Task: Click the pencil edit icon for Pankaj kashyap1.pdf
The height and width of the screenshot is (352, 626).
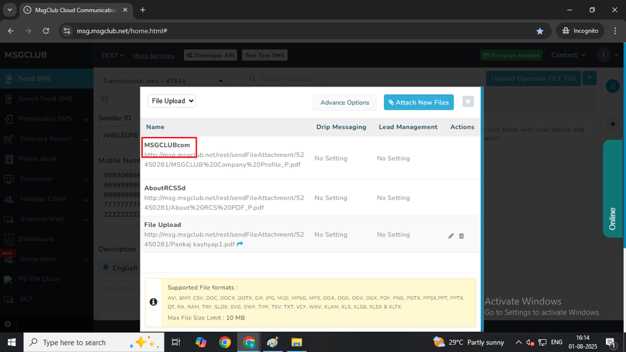Action: [451, 236]
